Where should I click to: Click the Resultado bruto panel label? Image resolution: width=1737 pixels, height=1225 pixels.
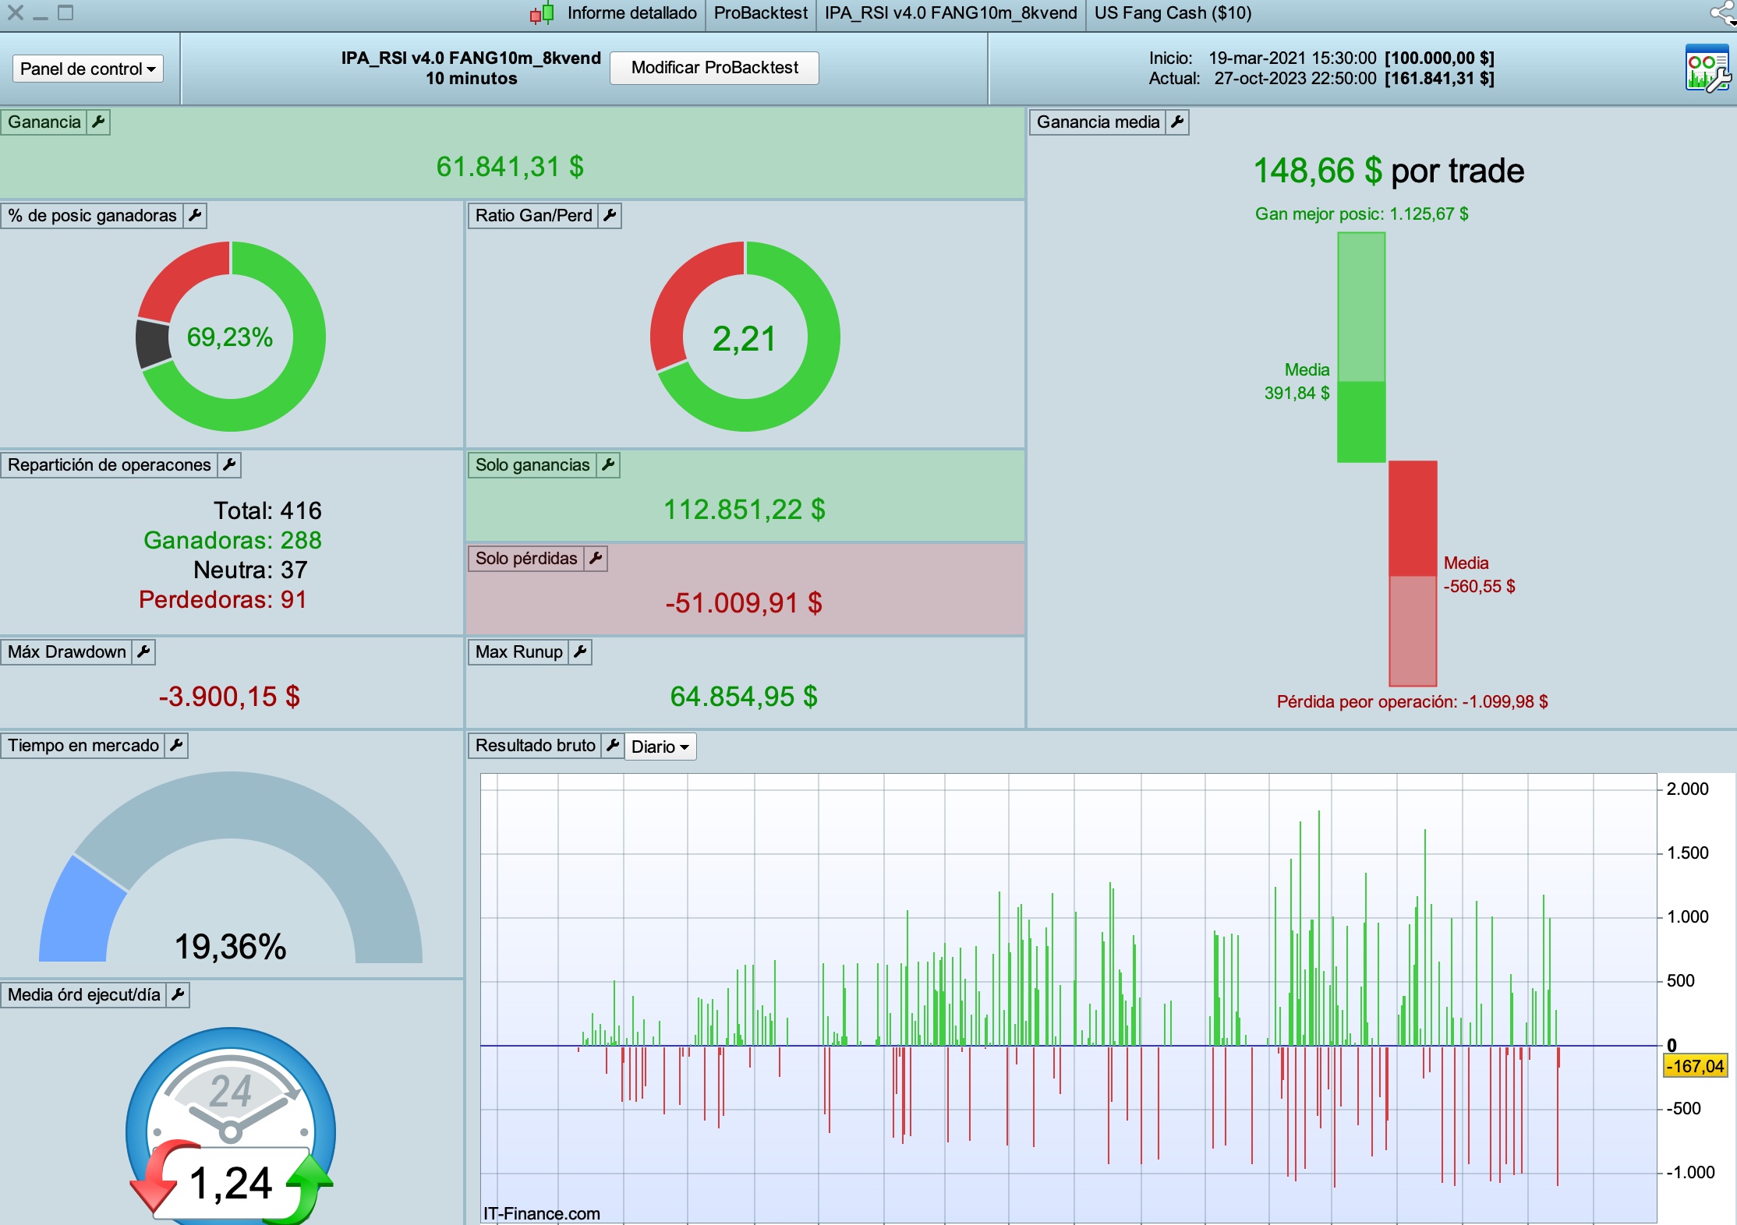point(535,746)
